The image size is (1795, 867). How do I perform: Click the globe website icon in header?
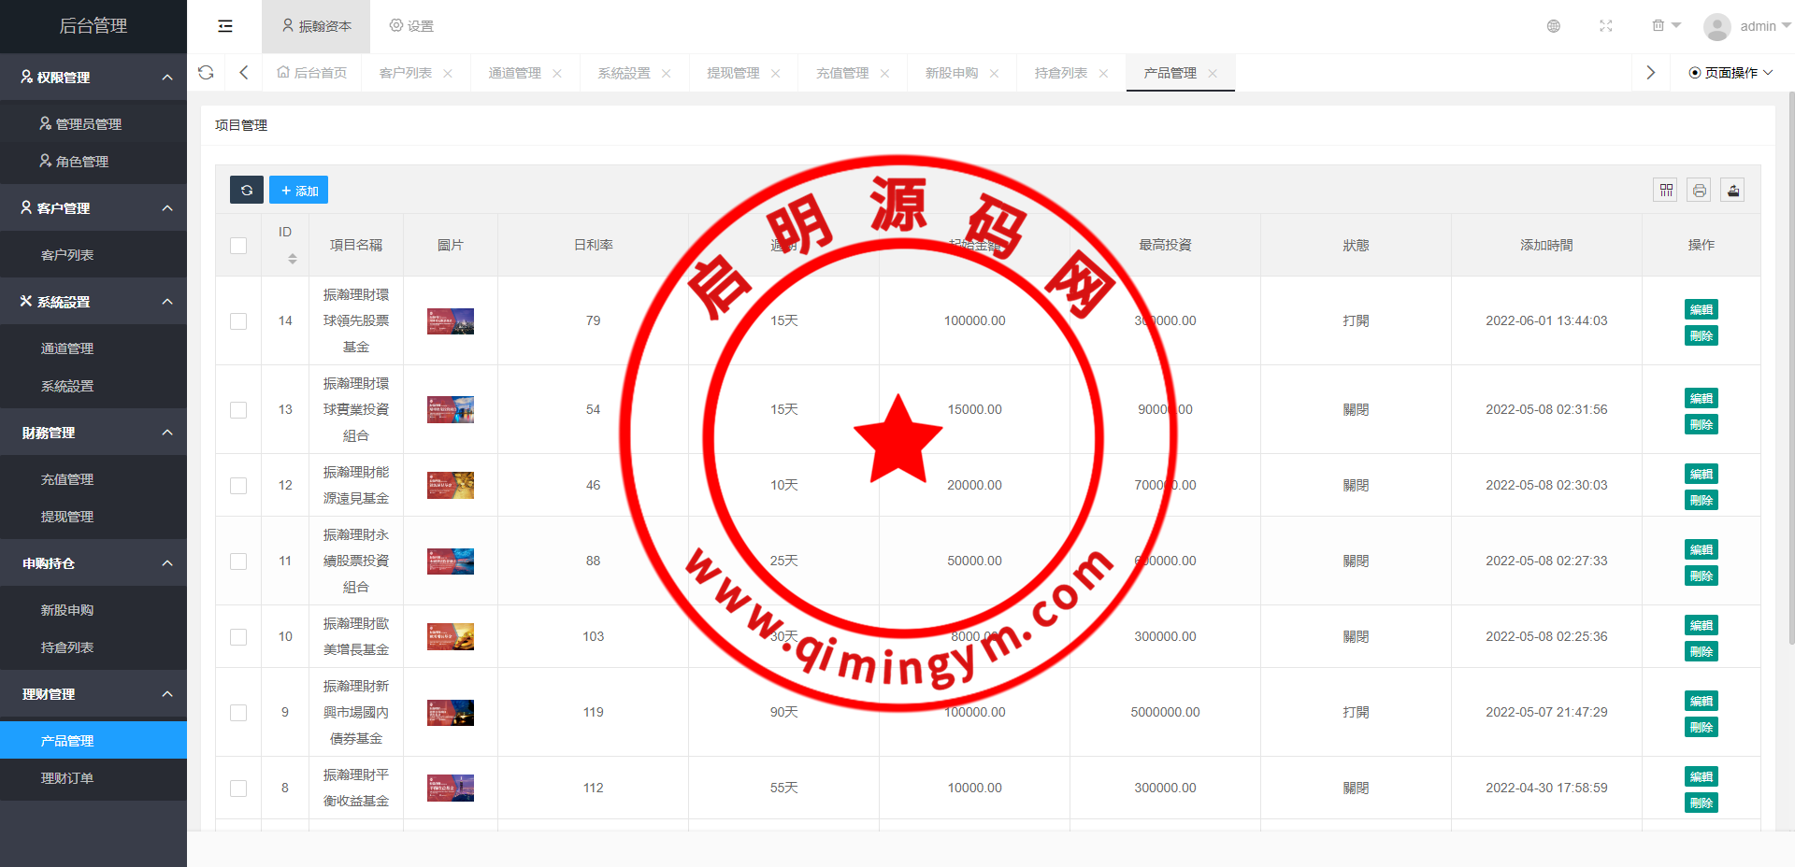1553,26
